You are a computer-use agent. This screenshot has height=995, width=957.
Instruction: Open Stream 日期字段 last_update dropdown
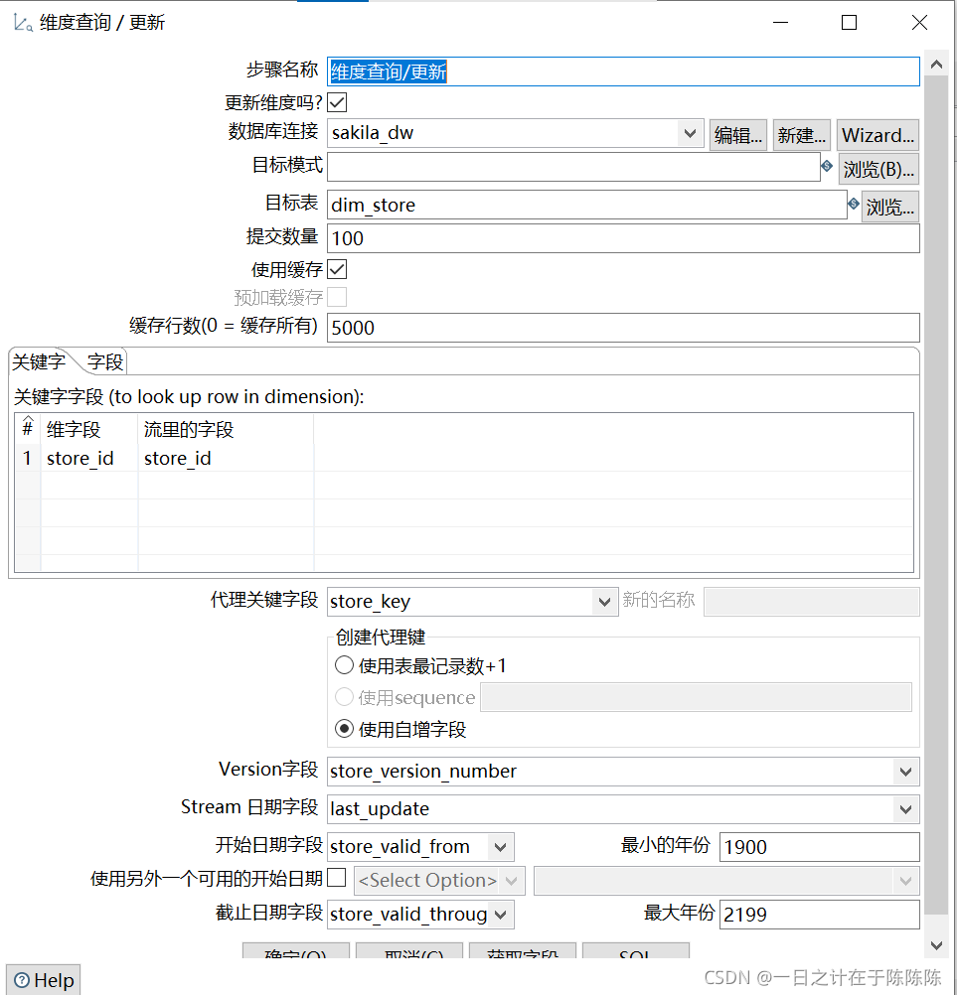pos(905,809)
